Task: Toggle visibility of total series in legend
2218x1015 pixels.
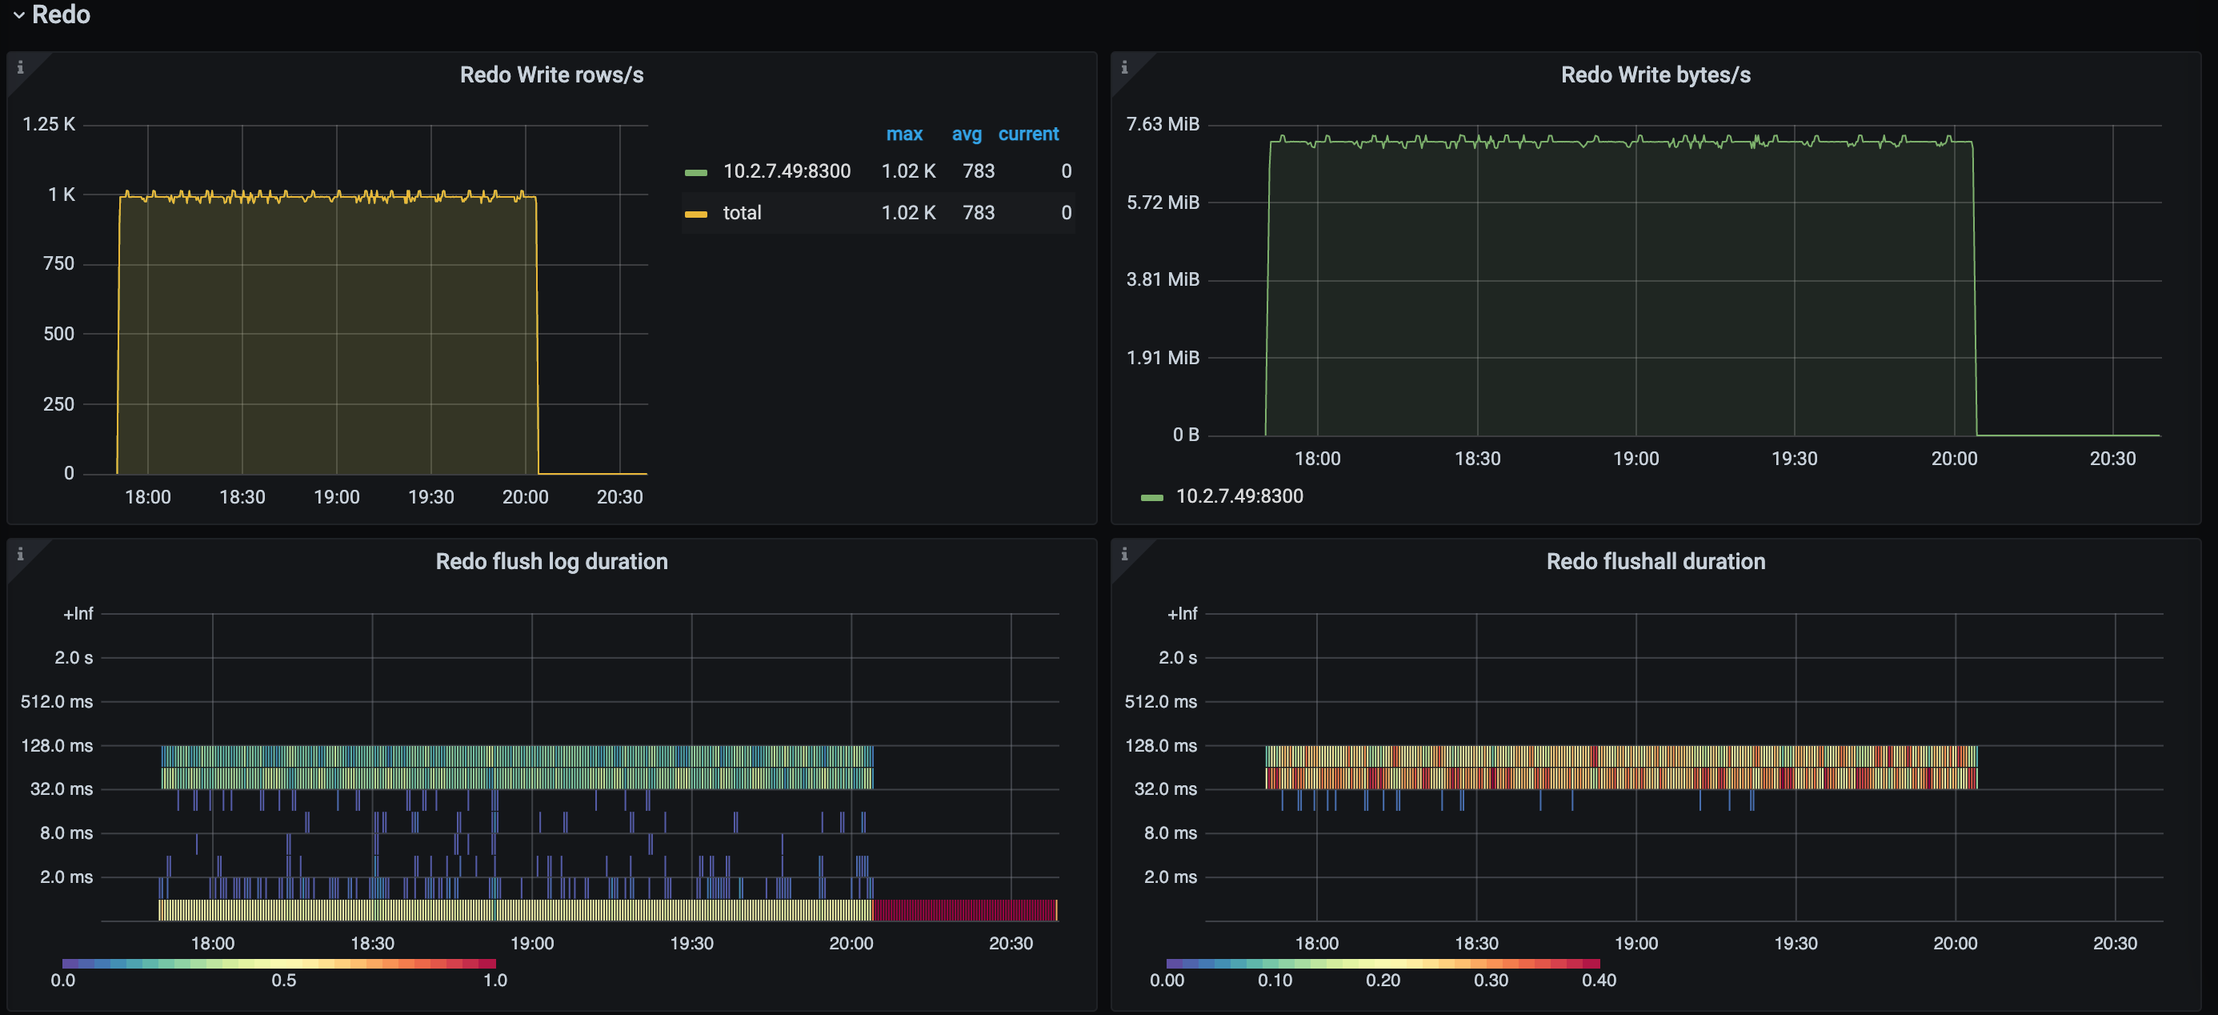Action: (x=742, y=213)
